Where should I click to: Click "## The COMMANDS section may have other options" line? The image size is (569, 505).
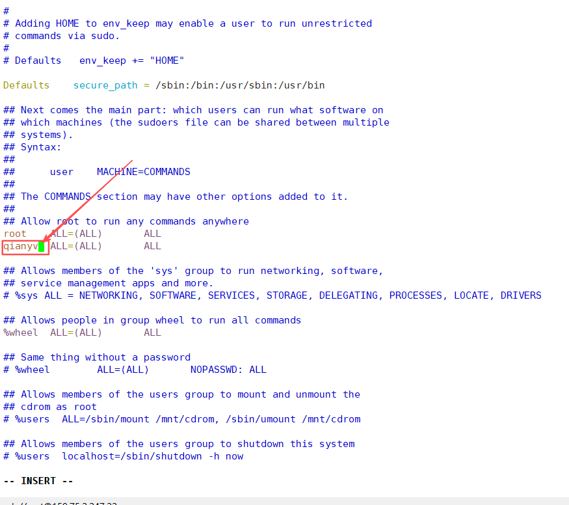point(176,197)
